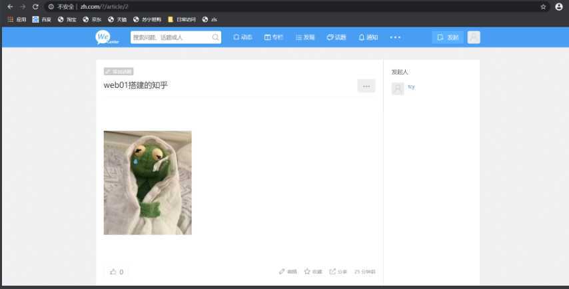Click the not-secure site info icon

pos(51,7)
